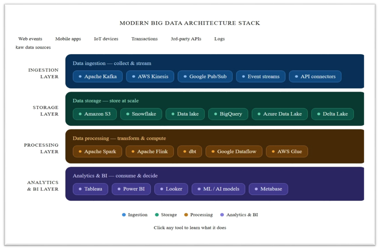
Task: Click the Tableau chip
Action: (x=90, y=189)
